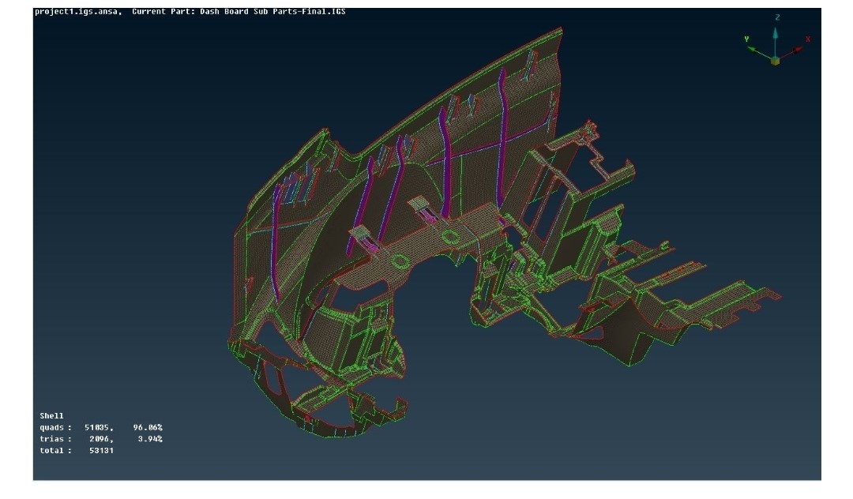Pick the right circular hole on dashboard mesh

[x=451, y=236]
